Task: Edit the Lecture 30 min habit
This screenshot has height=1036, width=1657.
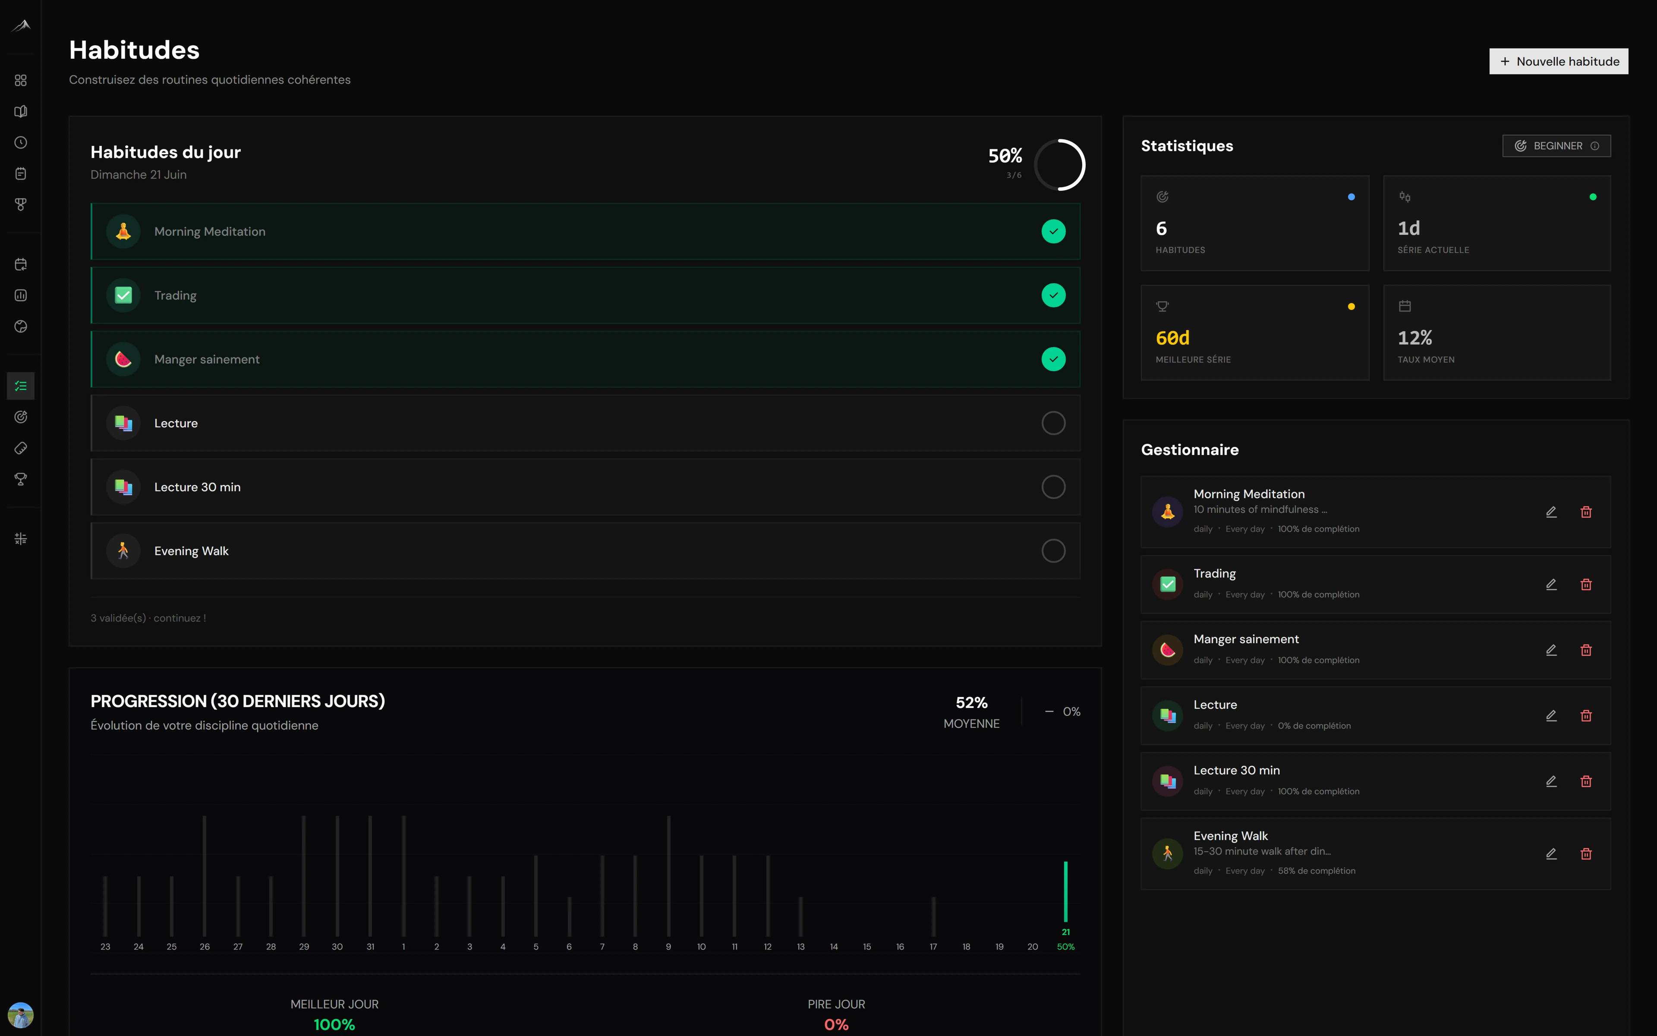Action: click(1552, 781)
